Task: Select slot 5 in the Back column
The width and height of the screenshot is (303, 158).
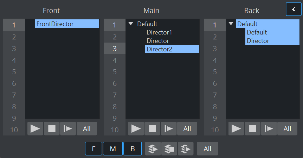Action: click(x=215, y=72)
